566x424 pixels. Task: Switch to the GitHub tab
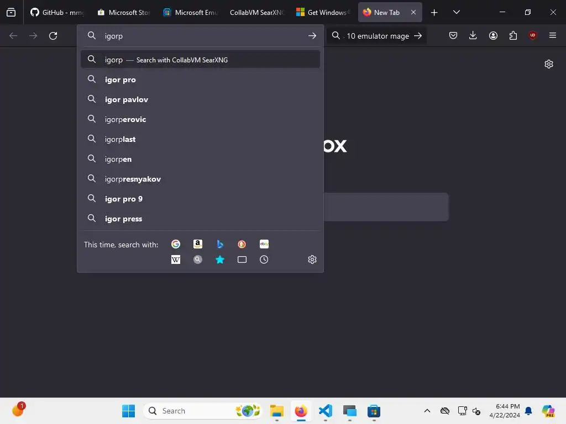[x=57, y=12]
